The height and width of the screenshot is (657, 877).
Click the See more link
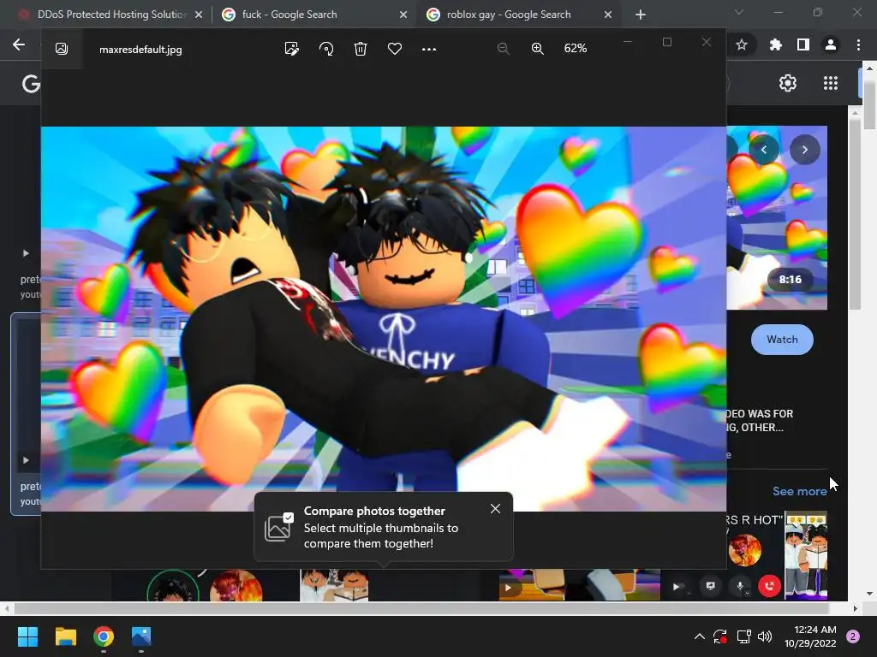point(799,491)
